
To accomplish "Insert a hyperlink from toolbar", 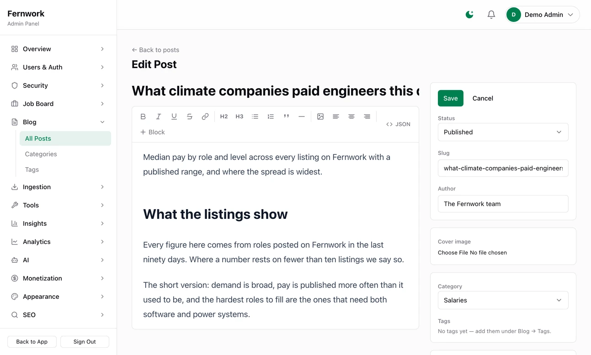I will click(x=205, y=117).
